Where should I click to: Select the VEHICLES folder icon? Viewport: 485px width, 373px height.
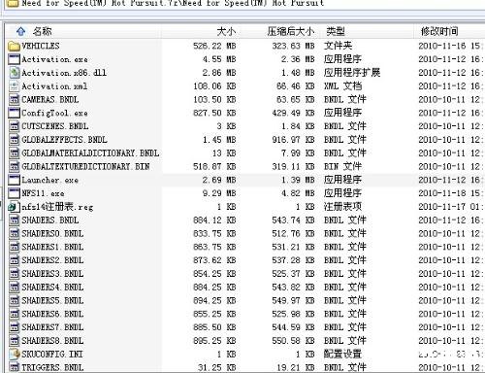point(14,46)
